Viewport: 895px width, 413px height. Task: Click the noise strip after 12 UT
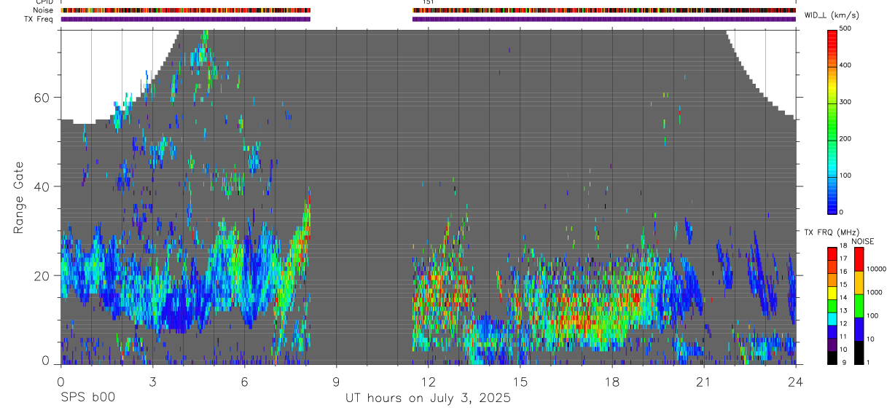coord(604,11)
